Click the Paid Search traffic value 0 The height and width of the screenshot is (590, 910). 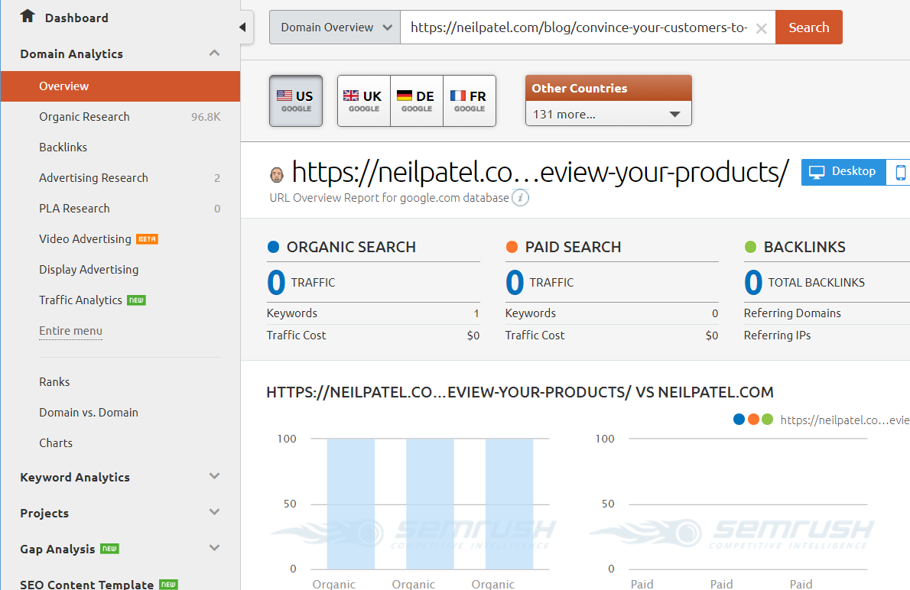[515, 283]
